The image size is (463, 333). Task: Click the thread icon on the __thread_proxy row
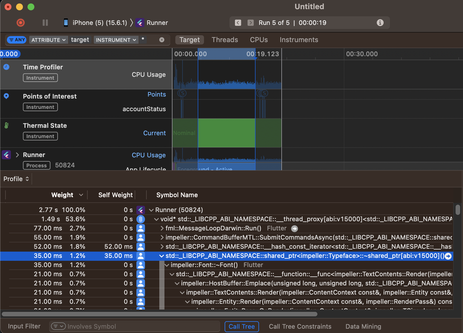(x=141, y=219)
